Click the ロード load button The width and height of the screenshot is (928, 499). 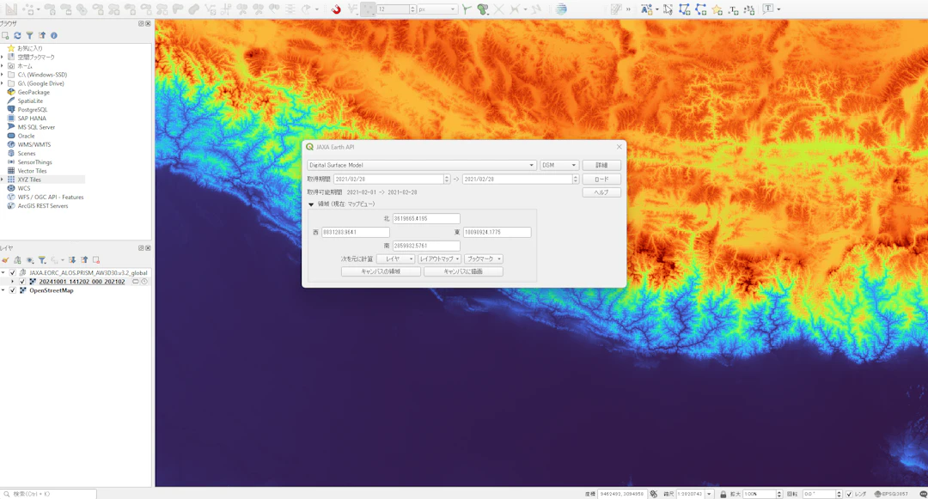click(x=601, y=180)
